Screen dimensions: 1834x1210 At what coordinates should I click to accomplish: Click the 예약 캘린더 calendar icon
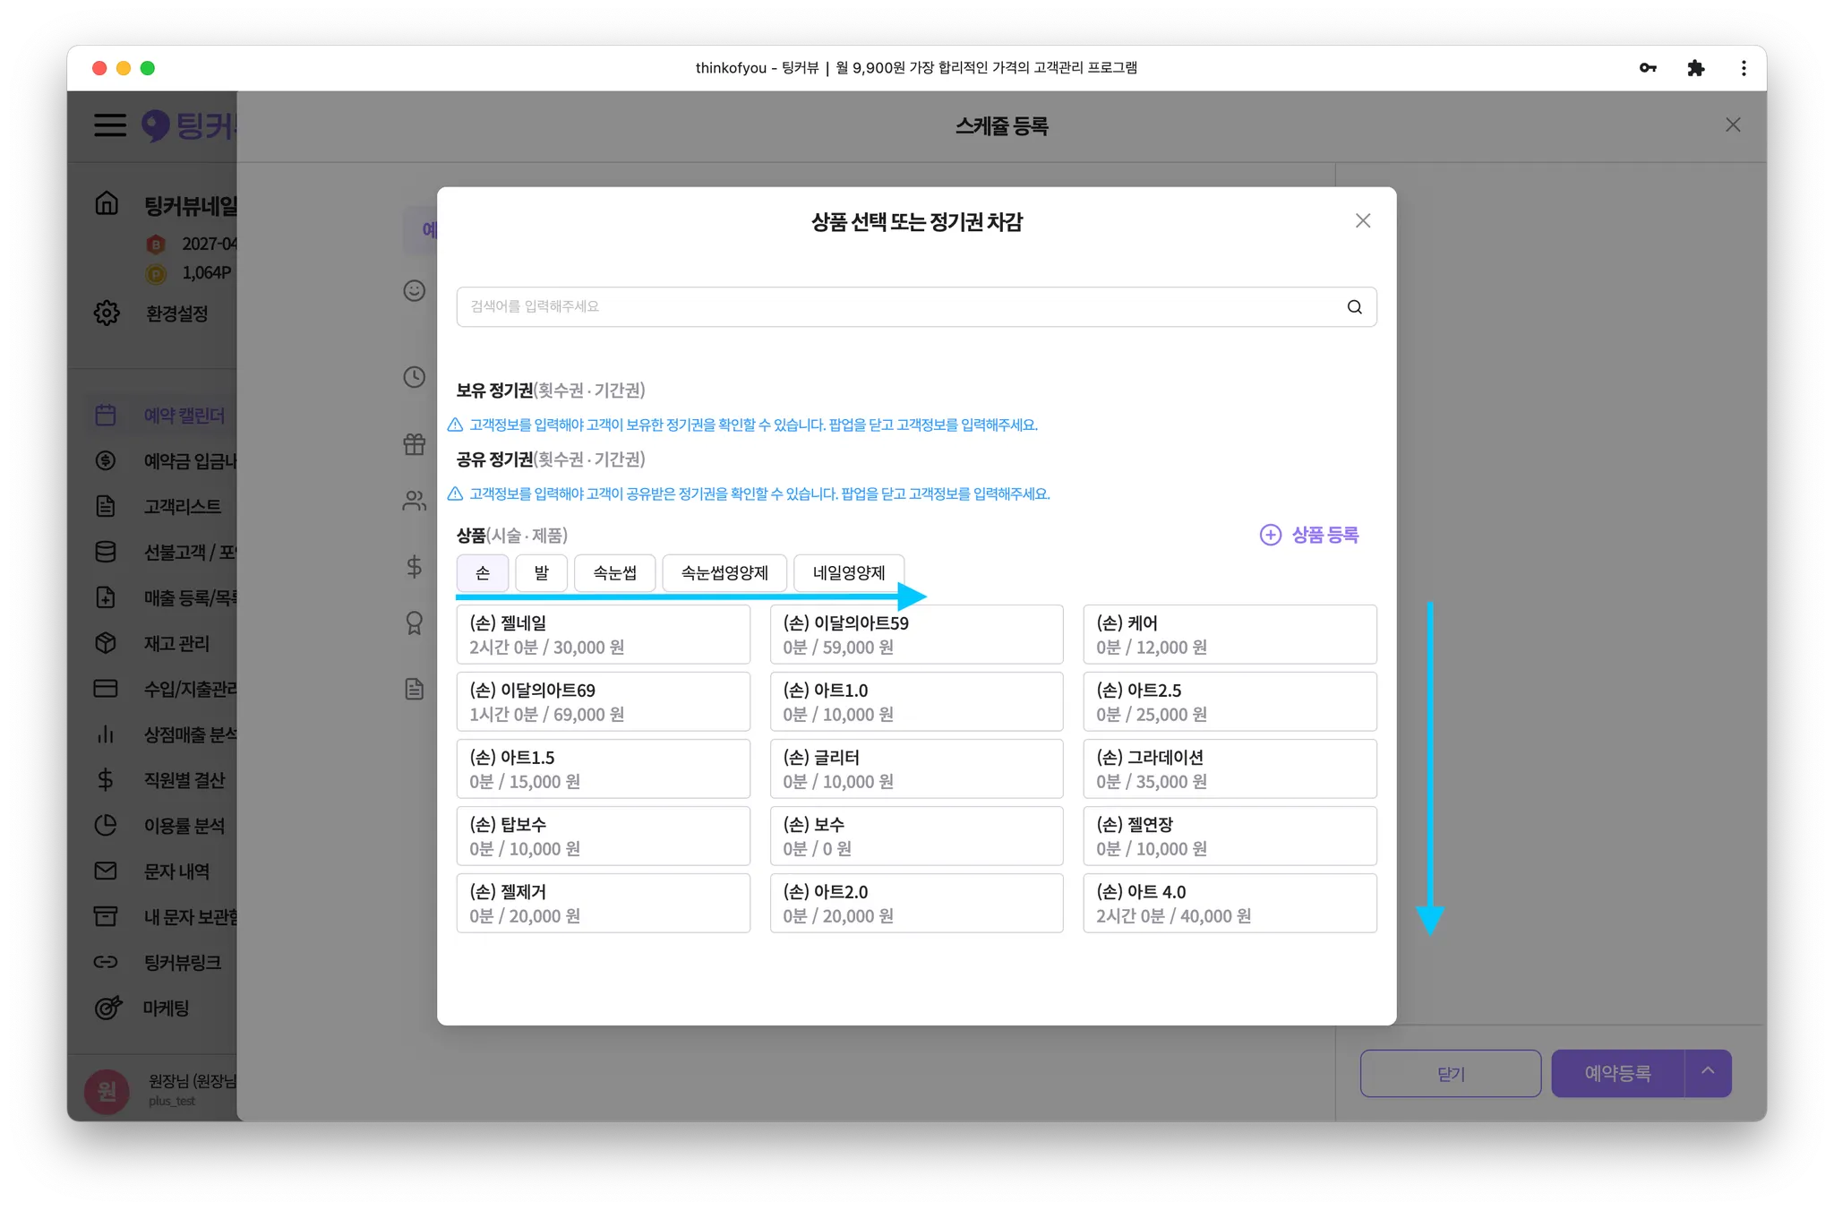(x=106, y=415)
